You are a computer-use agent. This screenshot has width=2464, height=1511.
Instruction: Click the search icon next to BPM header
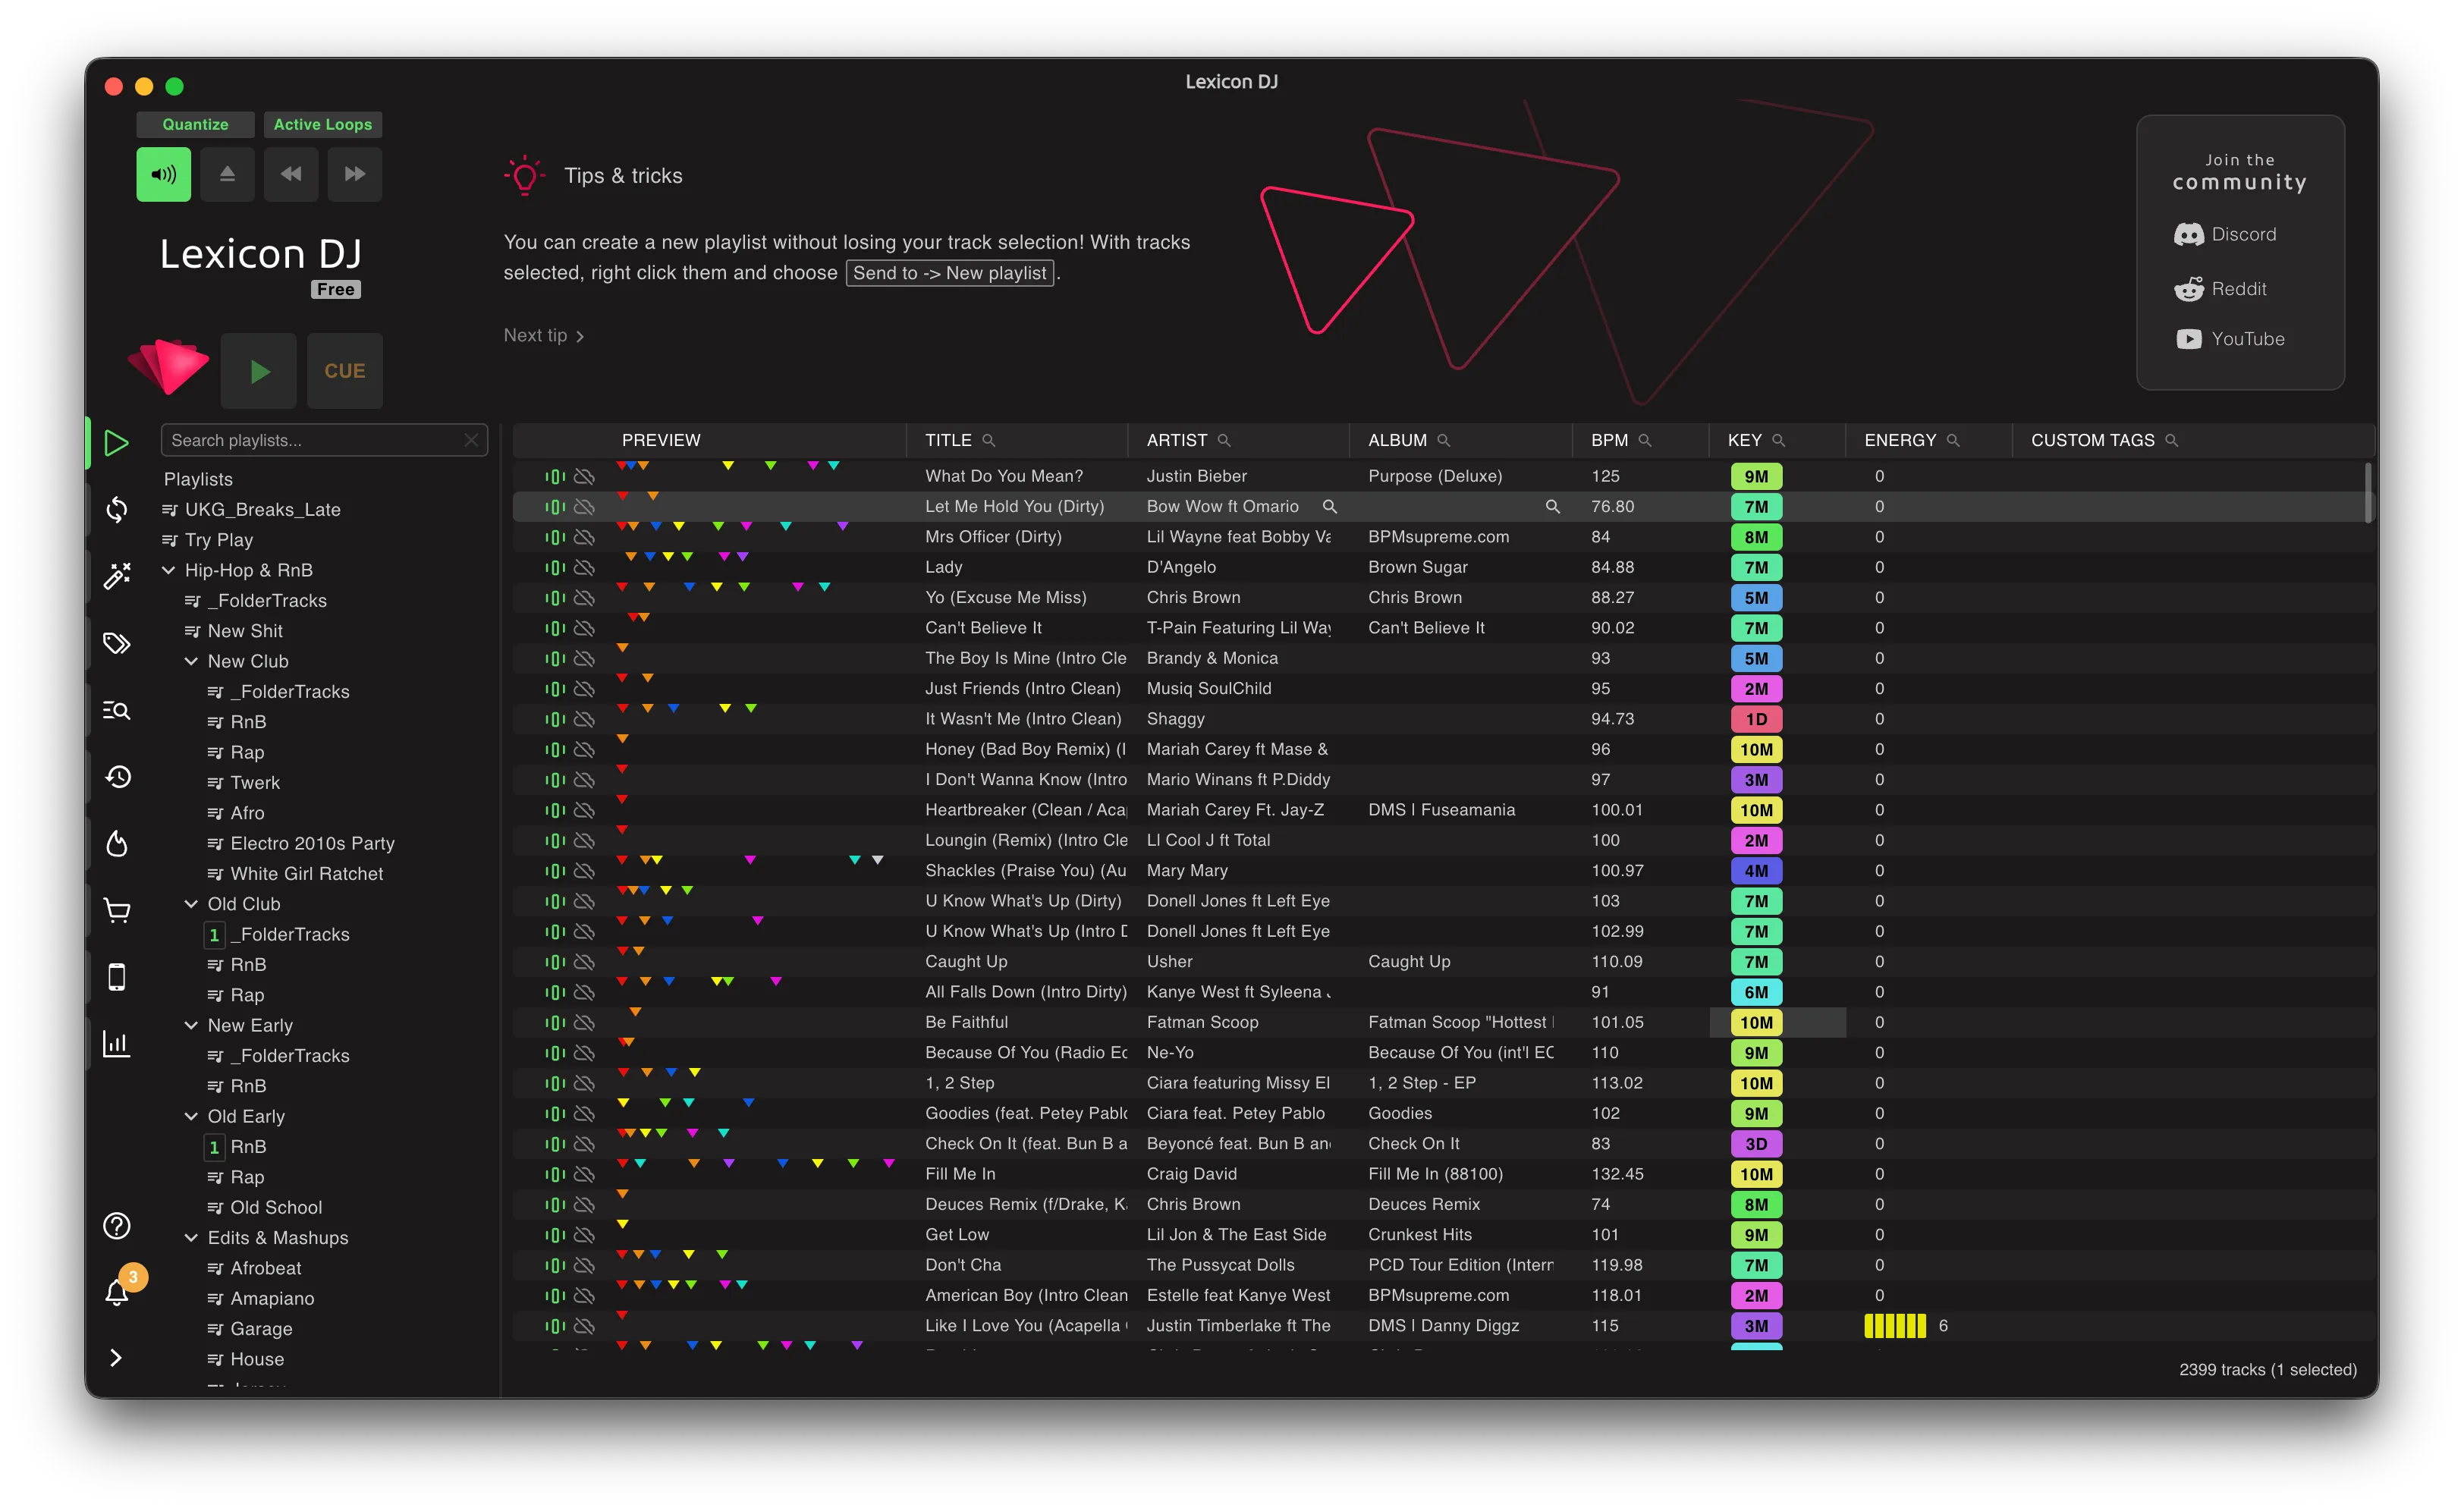point(1645,440)
